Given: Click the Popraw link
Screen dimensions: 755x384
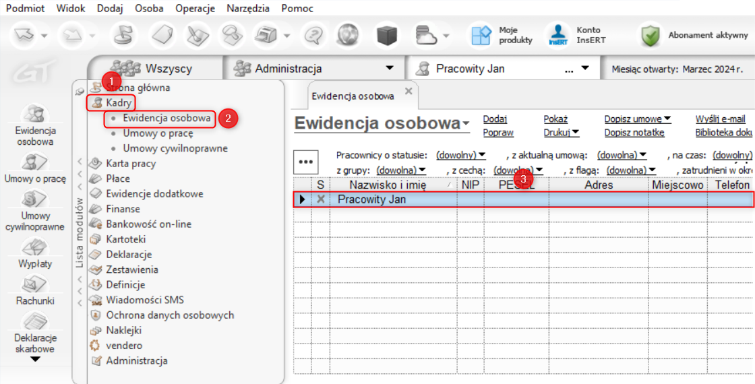Looking at the screenshot, I should [498, 133].
